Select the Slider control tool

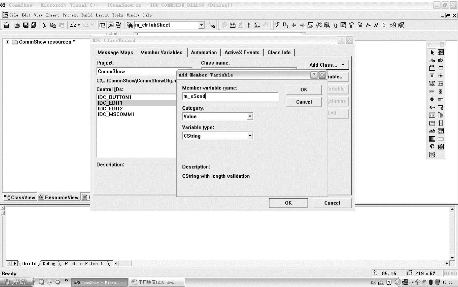(x=432, y=107)
